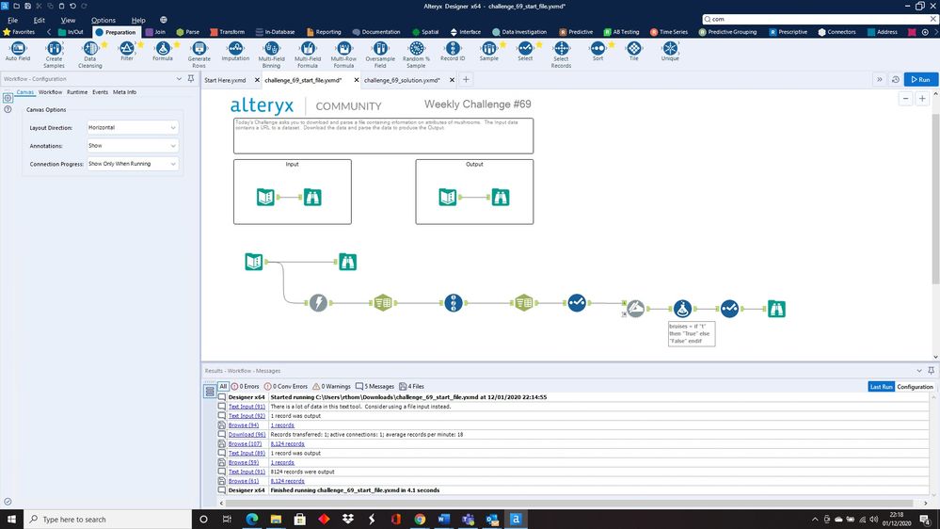
Task: Select the Data Cleansing tool
Action: pos(90,55)
